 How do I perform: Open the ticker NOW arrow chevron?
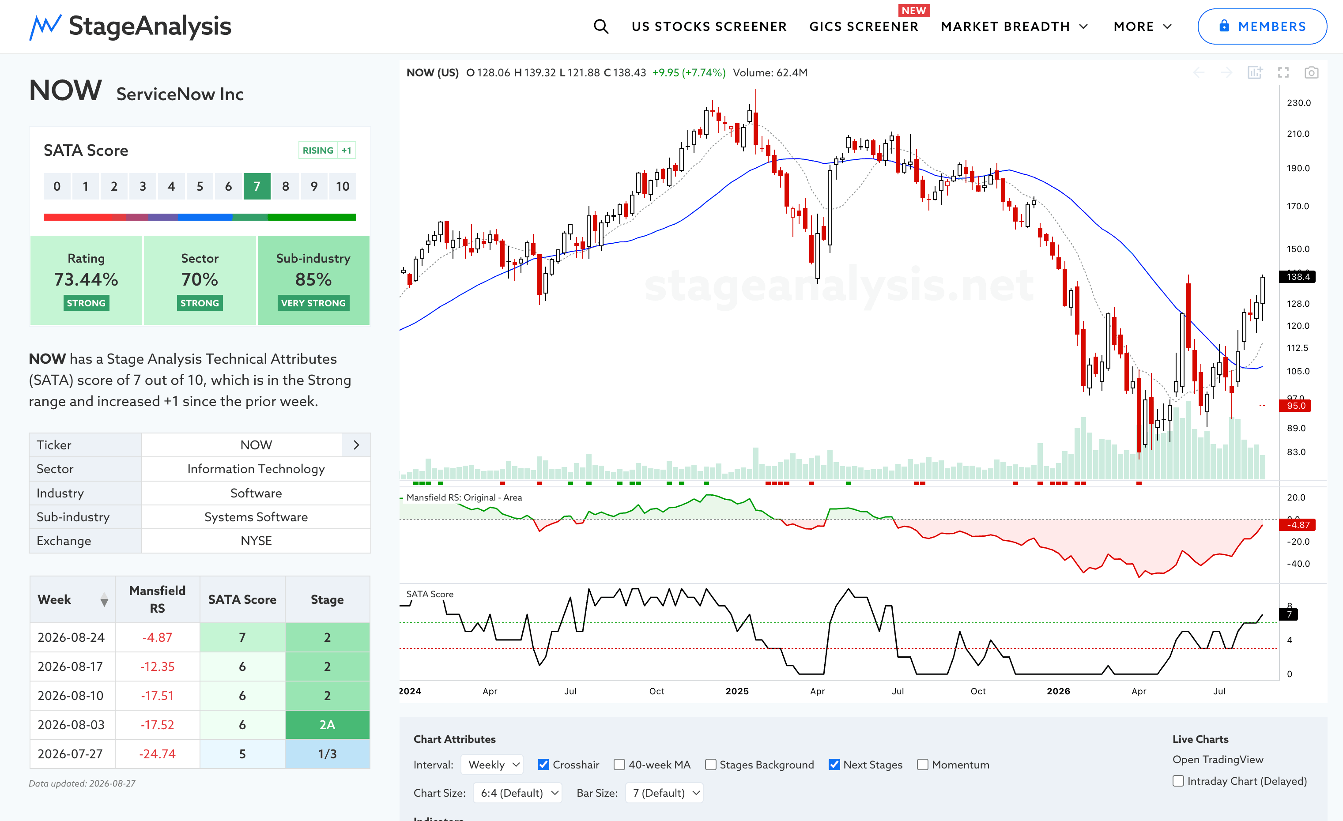(x=356, y=445)
